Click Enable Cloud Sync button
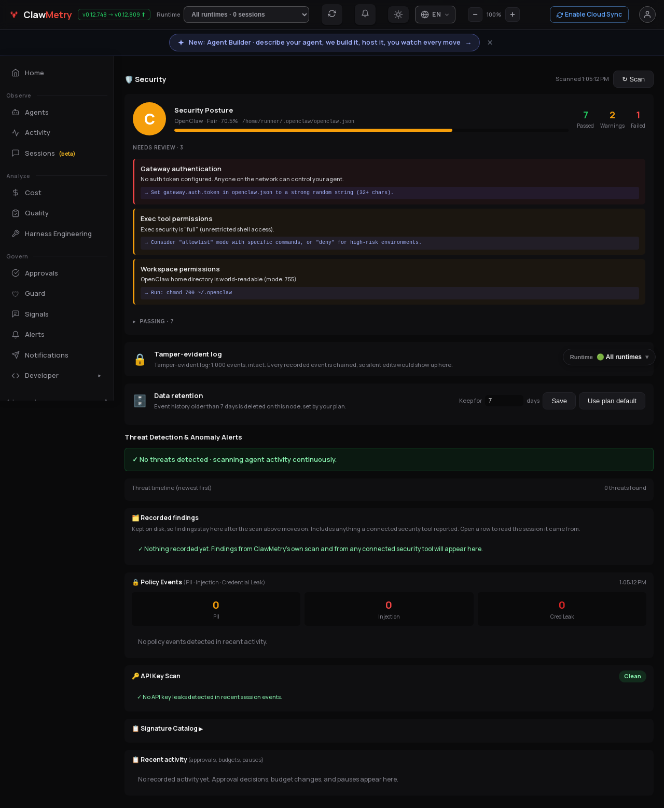This screenshot has height=808, width=664. coord(589,15)
